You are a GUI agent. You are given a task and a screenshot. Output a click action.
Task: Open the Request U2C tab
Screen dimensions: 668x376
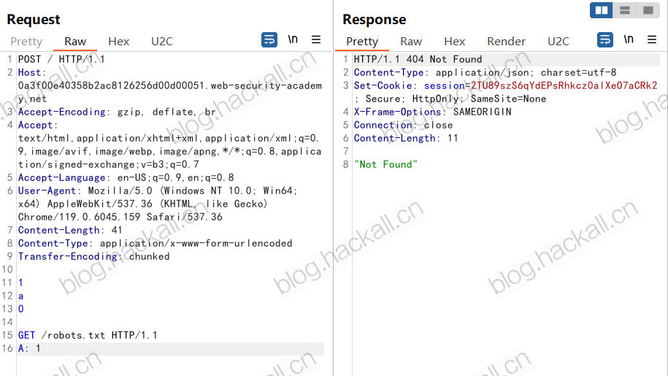[162, 42]
